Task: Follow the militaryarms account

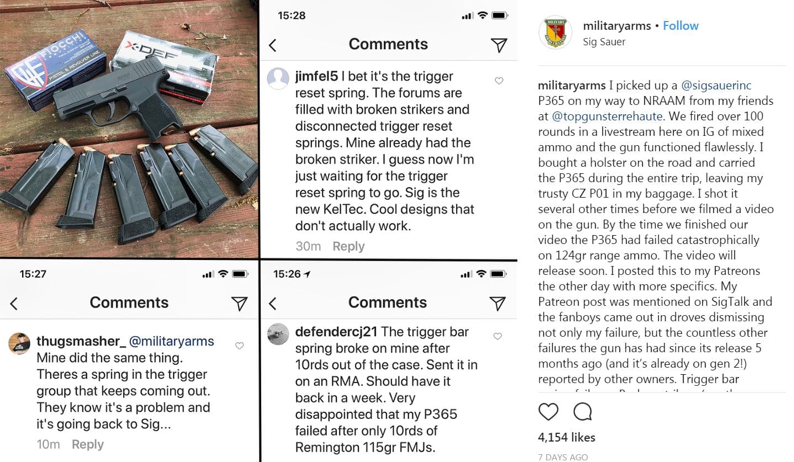Action: [680, 26]
